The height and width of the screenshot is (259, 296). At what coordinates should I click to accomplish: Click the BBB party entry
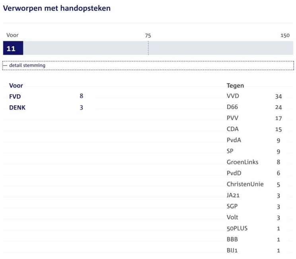click(232, 240)
